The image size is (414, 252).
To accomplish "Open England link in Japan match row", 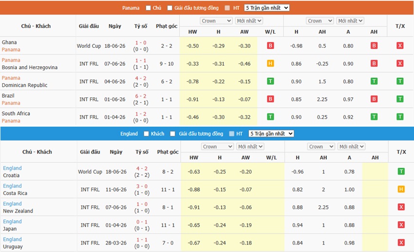I will point(12,221).
